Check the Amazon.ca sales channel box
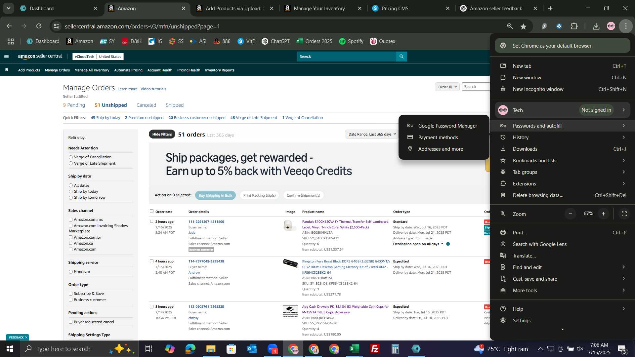The width and height of the screenshot is (635, 357). (70, 243)
